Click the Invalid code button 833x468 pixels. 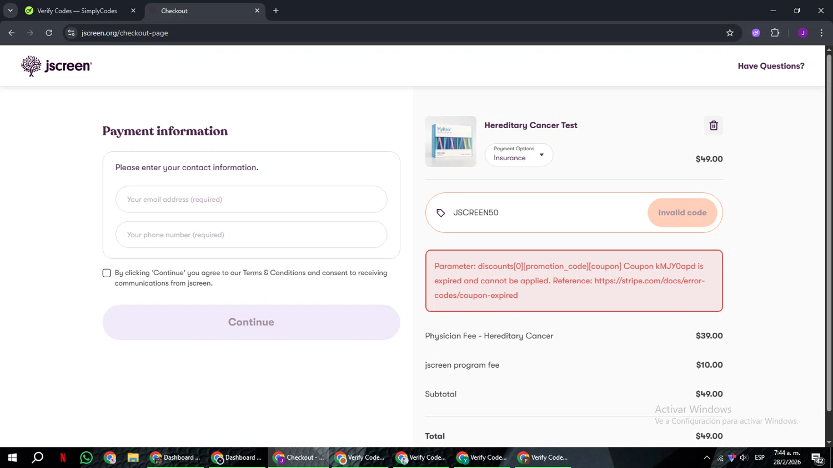pos(682,212)
